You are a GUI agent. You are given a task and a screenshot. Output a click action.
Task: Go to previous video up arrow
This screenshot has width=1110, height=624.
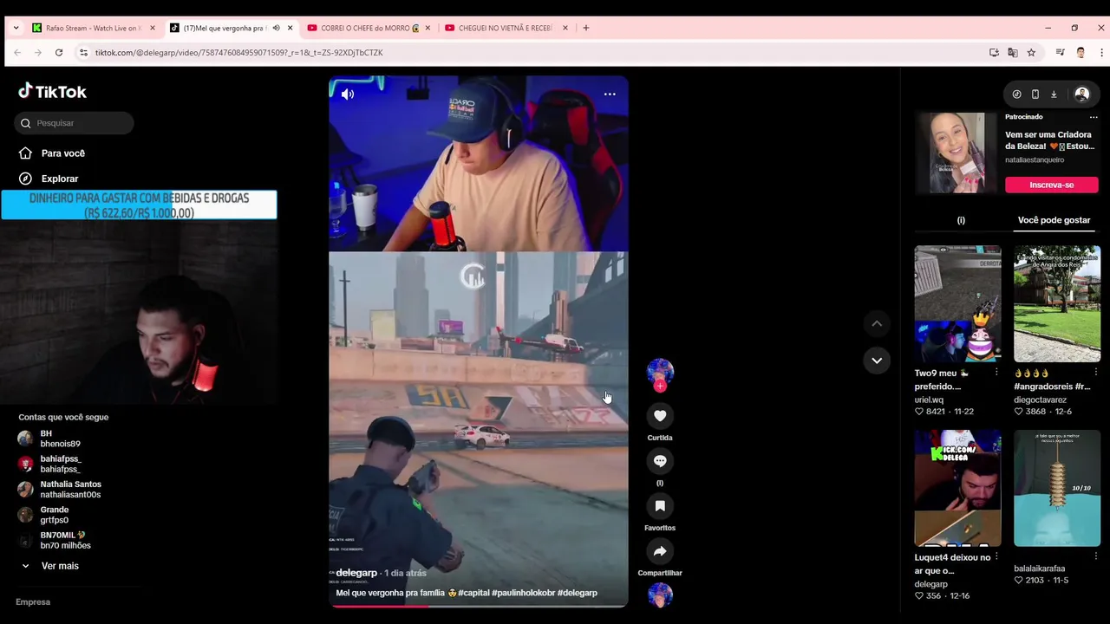tap(877, 323)
